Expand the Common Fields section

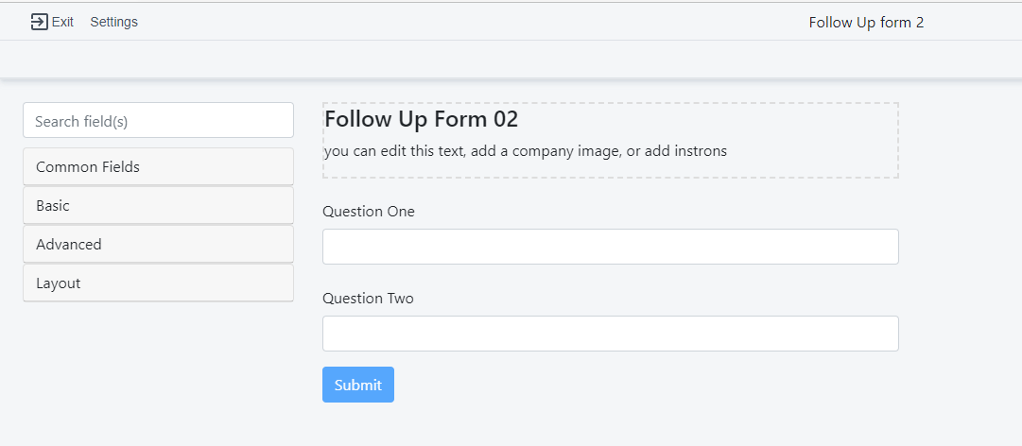158,167
